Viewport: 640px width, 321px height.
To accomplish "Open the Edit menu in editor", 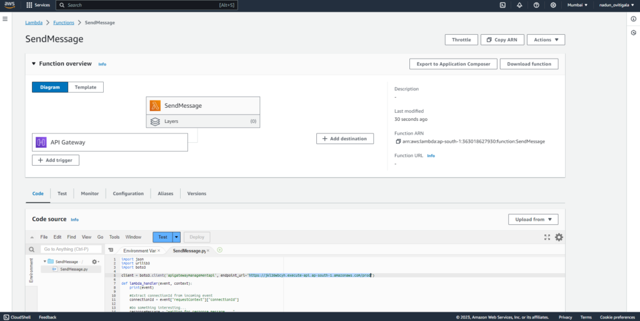I will [x=57, y=237].
